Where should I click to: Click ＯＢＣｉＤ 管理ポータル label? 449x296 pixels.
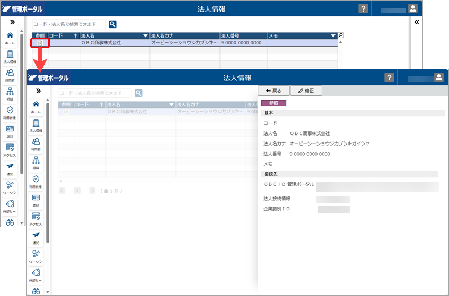click(x=289, y=184)
